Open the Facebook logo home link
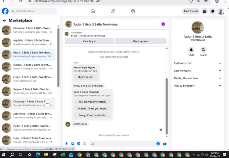 point(5,11)
